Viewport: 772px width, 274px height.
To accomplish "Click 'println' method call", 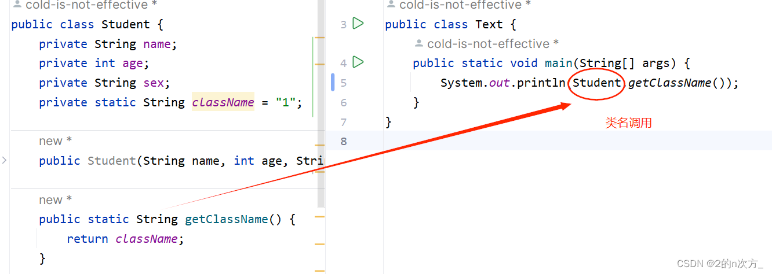I will tap(541, 83).
